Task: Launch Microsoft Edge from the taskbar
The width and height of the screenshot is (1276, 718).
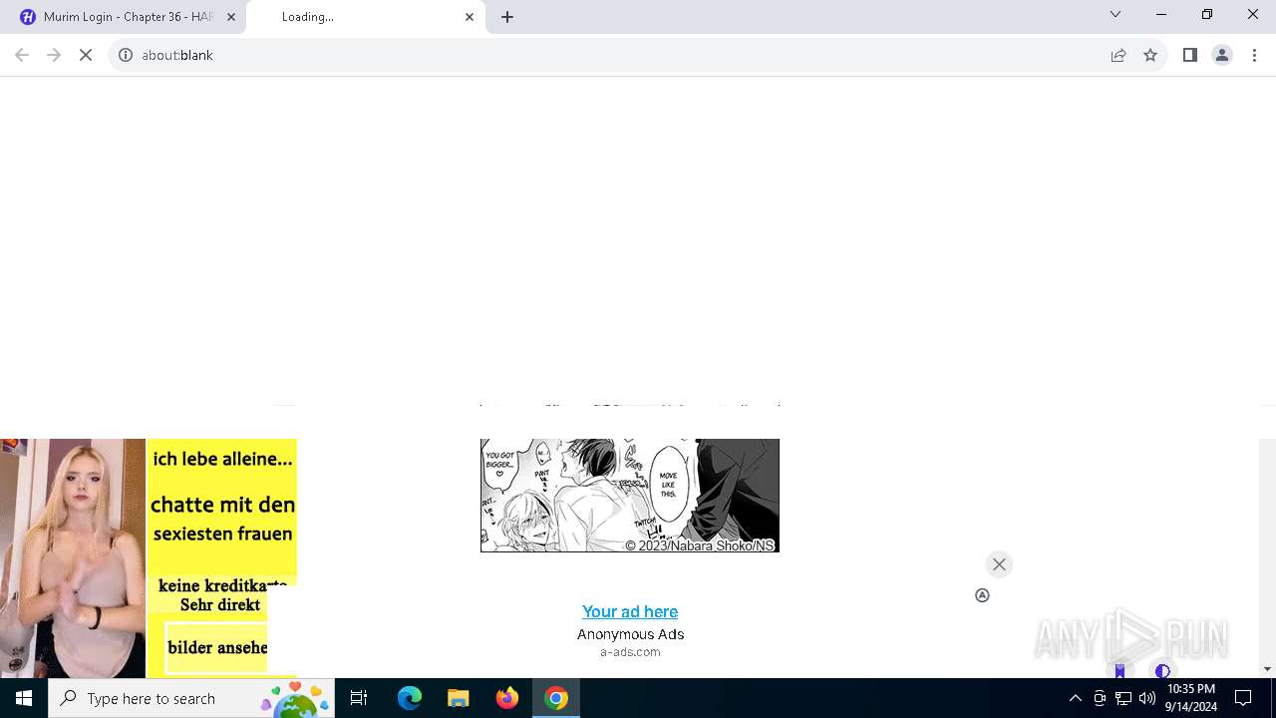Action: click(410, 698)
